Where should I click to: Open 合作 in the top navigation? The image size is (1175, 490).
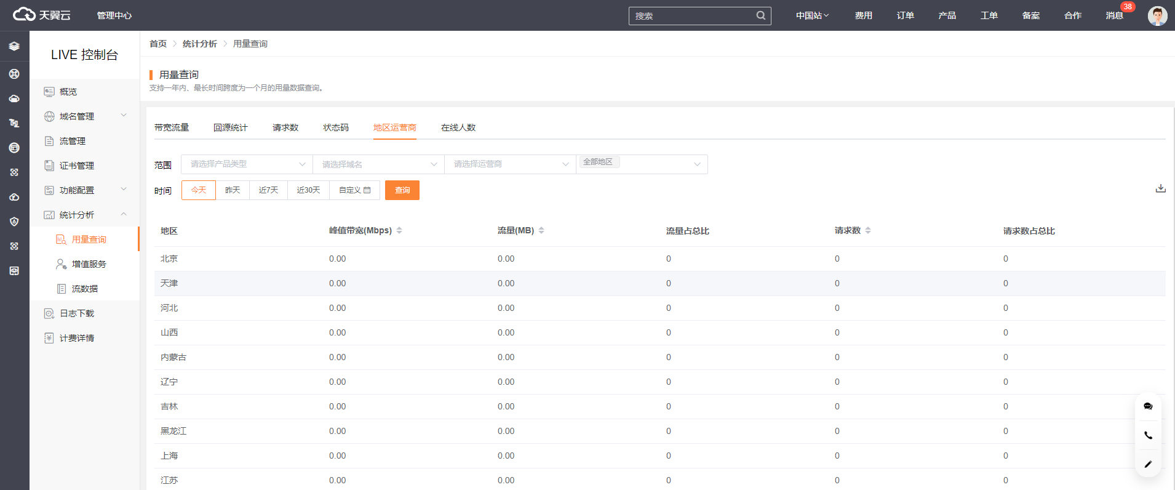point(1072,15)
